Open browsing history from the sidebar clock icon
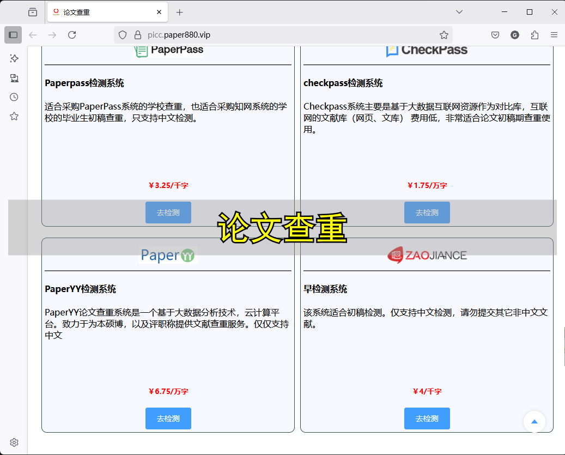The image size is (565, 455). 14,96
